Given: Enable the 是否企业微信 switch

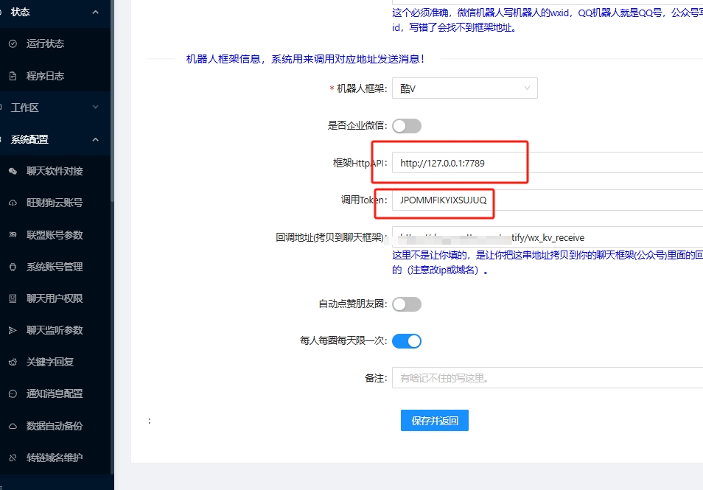Looking at the screenshot, I should click(x=406, y=125).
